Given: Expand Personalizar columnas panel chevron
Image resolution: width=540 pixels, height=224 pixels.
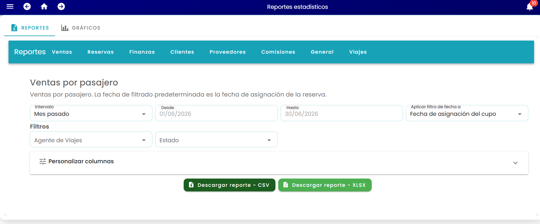Looking at the screenshot, I should (x=516, y=163).
